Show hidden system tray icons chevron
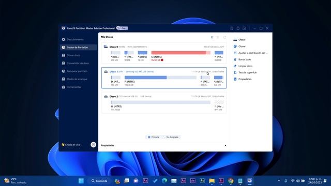 279,181
